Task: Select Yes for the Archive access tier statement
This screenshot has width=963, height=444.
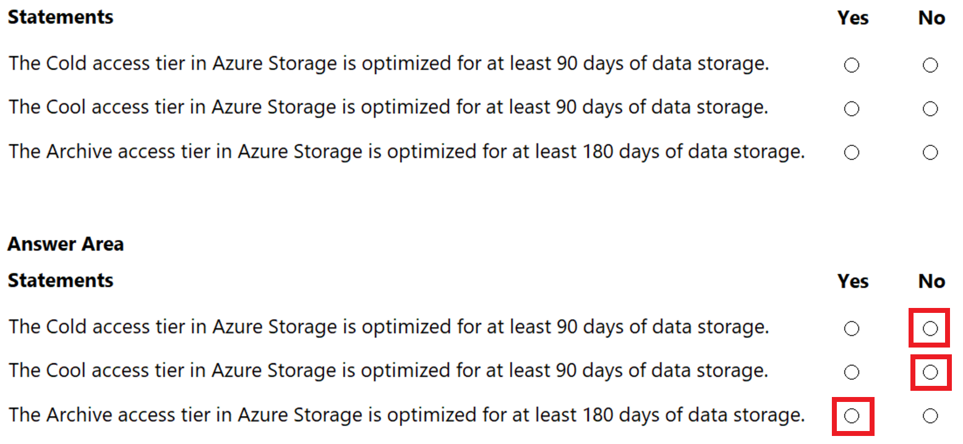Action: tap(852, 152)
